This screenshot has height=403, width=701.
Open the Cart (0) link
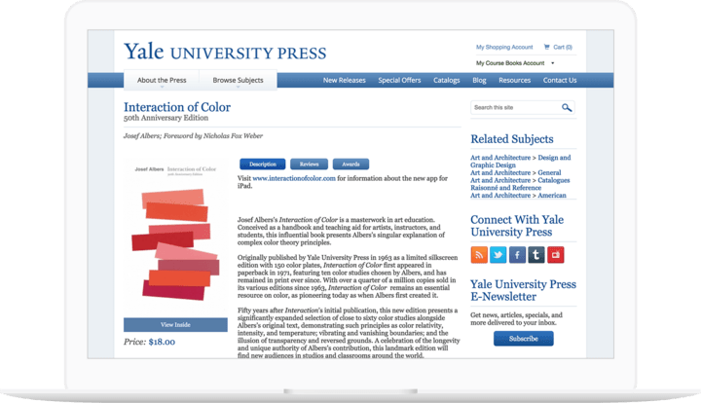click(563, 47)
